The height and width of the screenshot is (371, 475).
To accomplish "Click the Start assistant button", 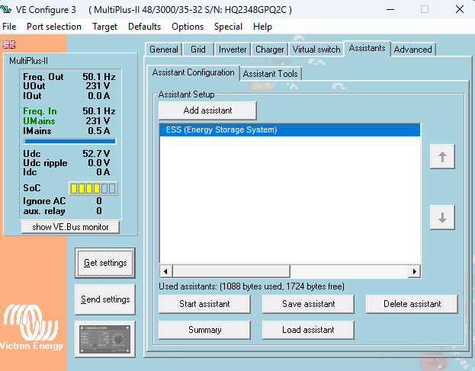I will pos(204,304).
